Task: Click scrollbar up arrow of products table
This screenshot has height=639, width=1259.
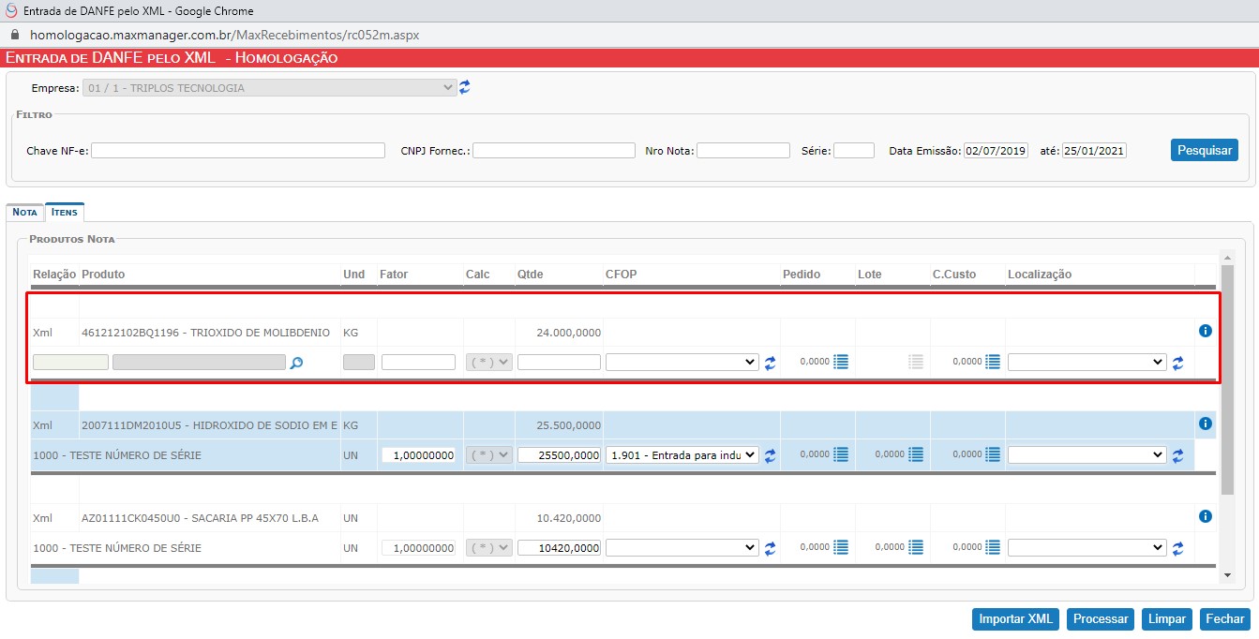Action: 1227,259
